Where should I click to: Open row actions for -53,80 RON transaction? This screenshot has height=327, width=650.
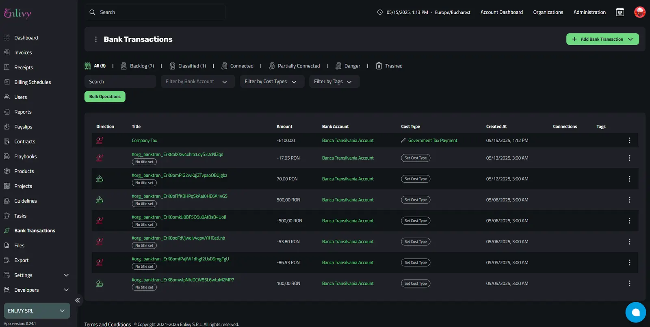pos(629,242)
